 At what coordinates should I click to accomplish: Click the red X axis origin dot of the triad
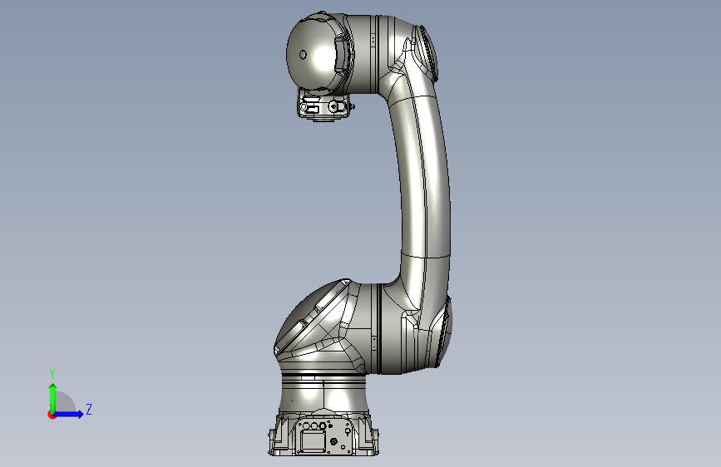click(52, 415)
